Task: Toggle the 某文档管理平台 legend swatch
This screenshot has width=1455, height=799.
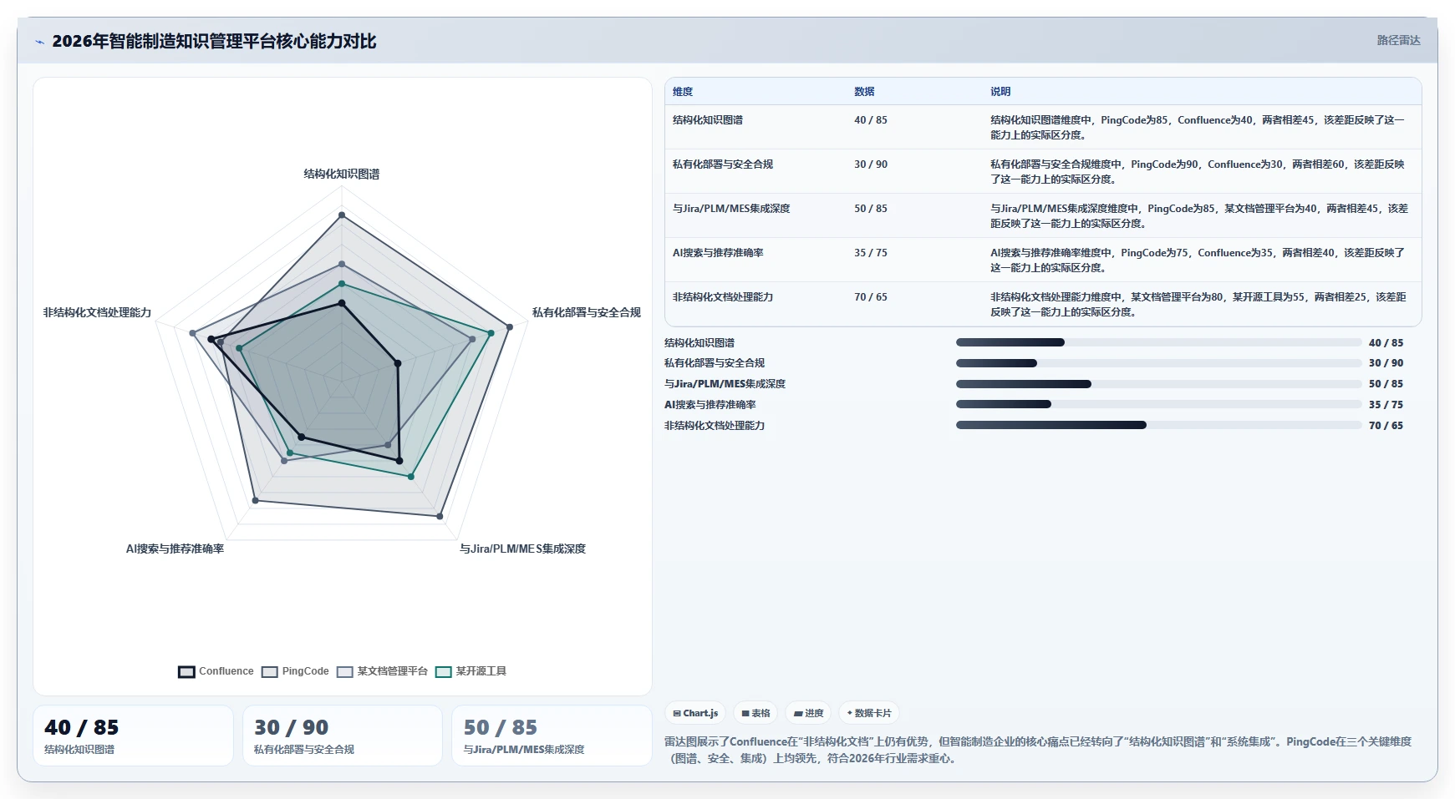Action: (x=345, y=672)
